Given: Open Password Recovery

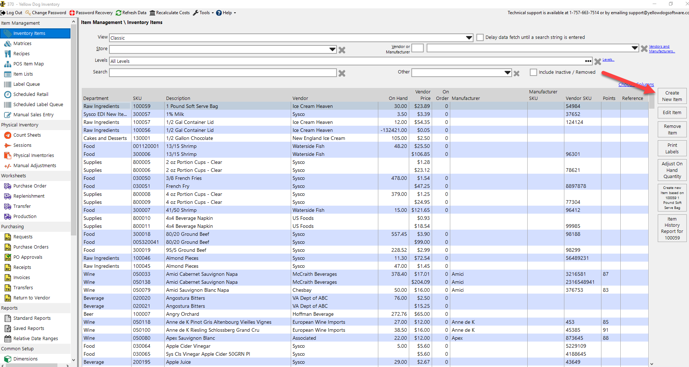Looking at the screenshot, I should (x=91, y=13).
